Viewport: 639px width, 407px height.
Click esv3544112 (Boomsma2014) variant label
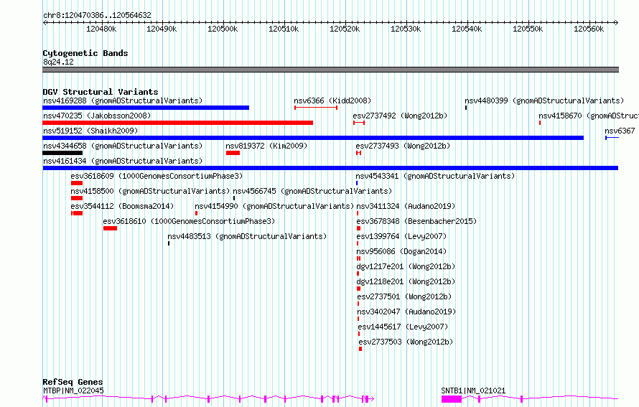click(122, 206)
